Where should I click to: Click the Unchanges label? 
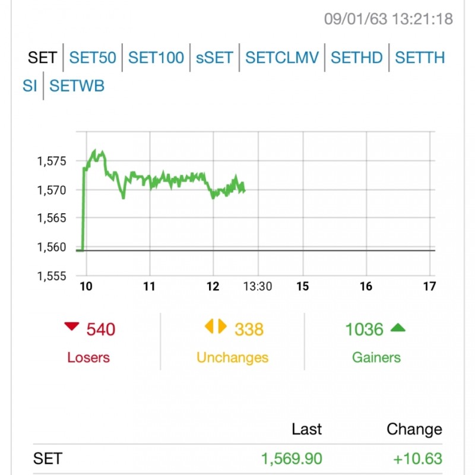tap(232, 358)
